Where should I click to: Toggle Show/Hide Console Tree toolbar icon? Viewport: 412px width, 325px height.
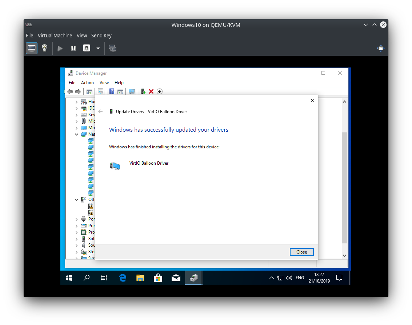tap(89, 91)
